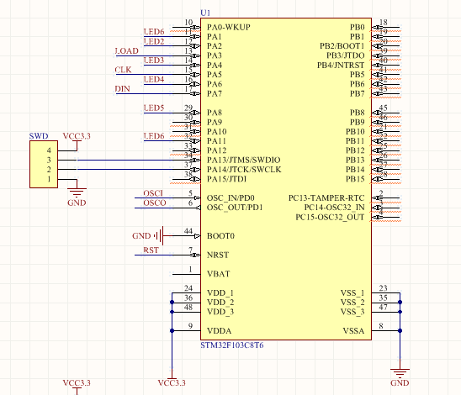Click the PA8 pin name
The image size is (461, 395).
[x=215, y=113]
